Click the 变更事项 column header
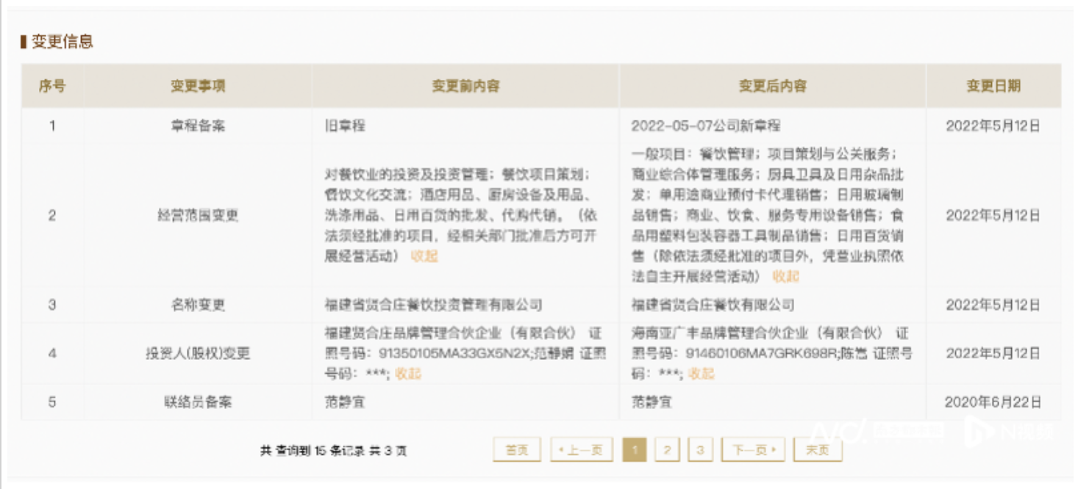The width and height of the screenshot is (1078, 489). 198,86
